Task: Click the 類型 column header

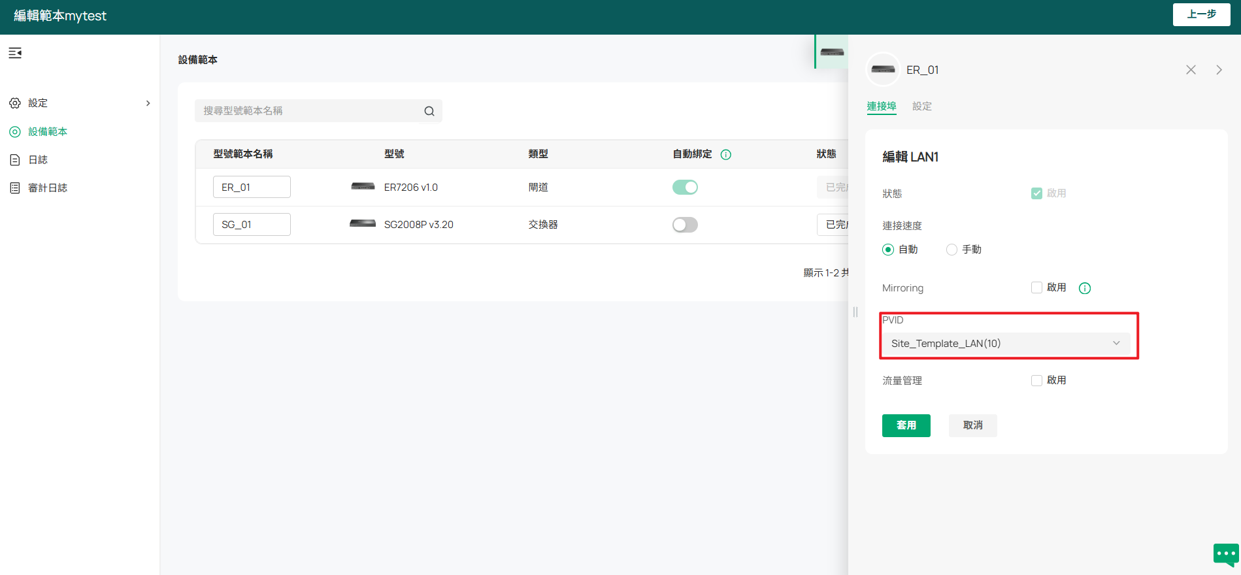Action: 538,154
